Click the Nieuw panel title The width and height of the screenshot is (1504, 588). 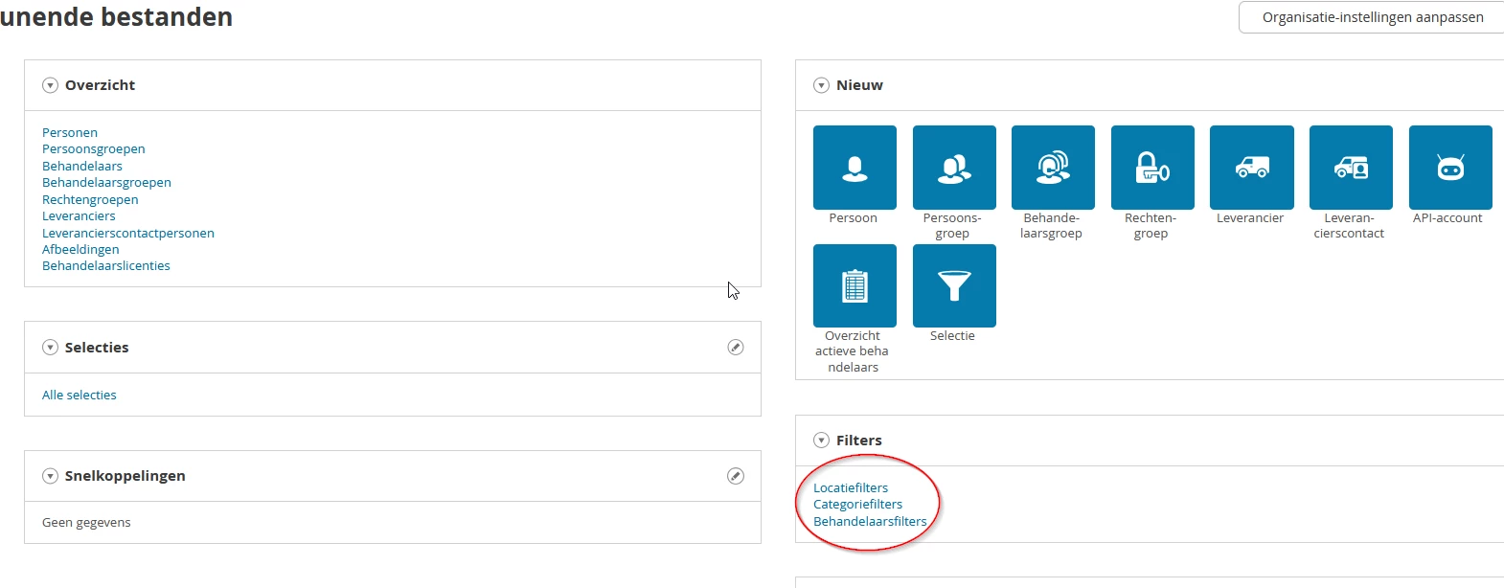[x=859, y=85]
